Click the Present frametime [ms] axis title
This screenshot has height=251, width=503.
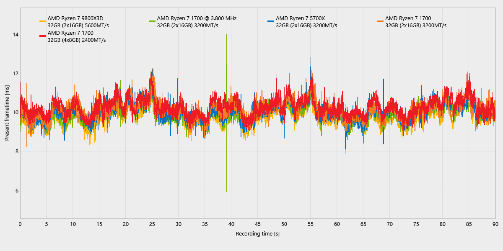tap(7, 113)
